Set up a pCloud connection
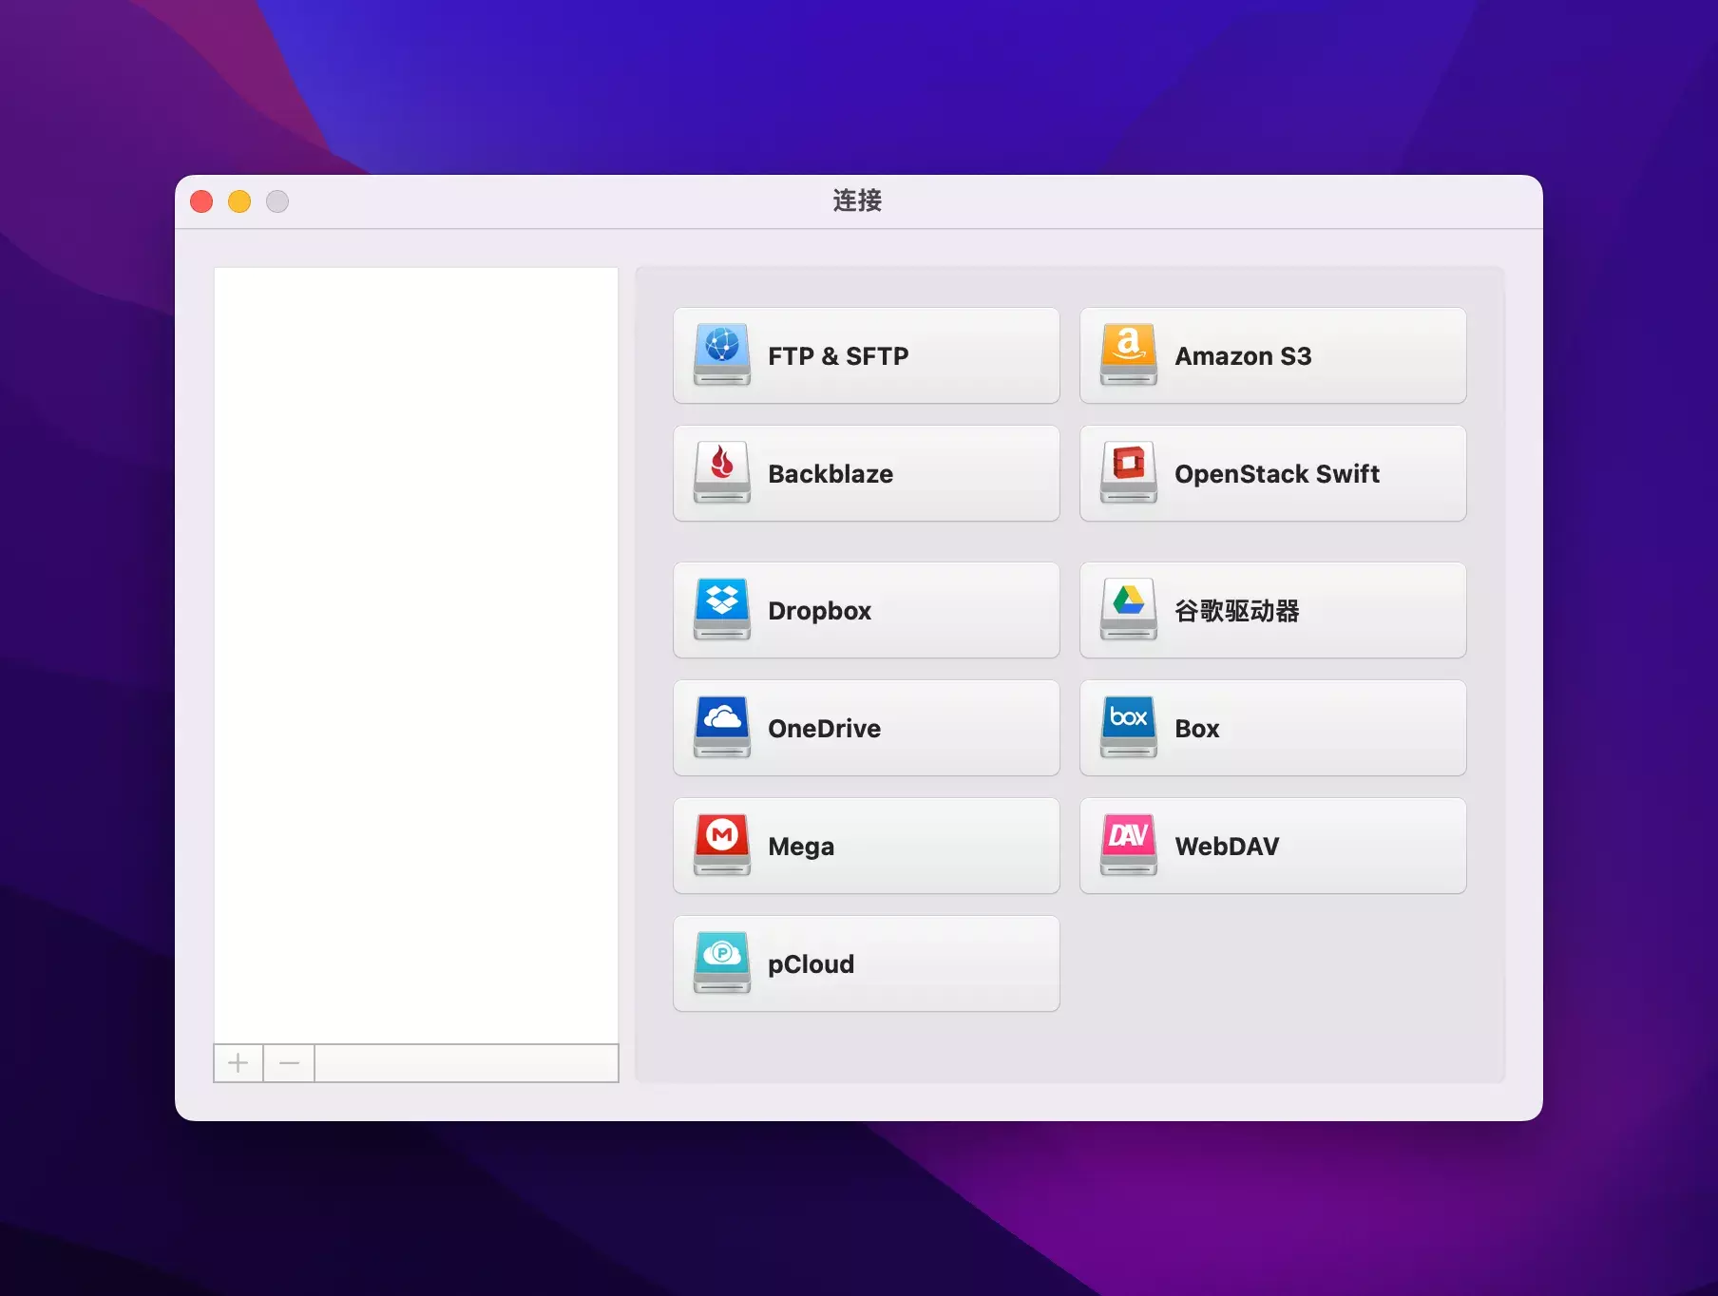Viewport: 1718px width, 1296px height. (867, 963)
